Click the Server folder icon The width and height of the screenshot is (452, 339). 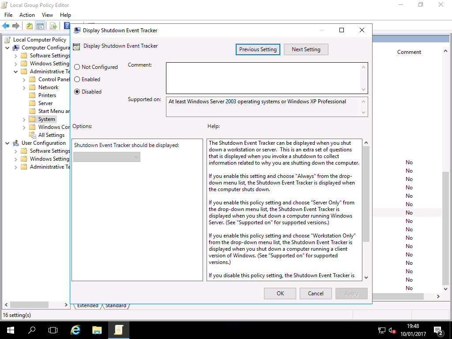pyautogui.click(x=33, y=103)
